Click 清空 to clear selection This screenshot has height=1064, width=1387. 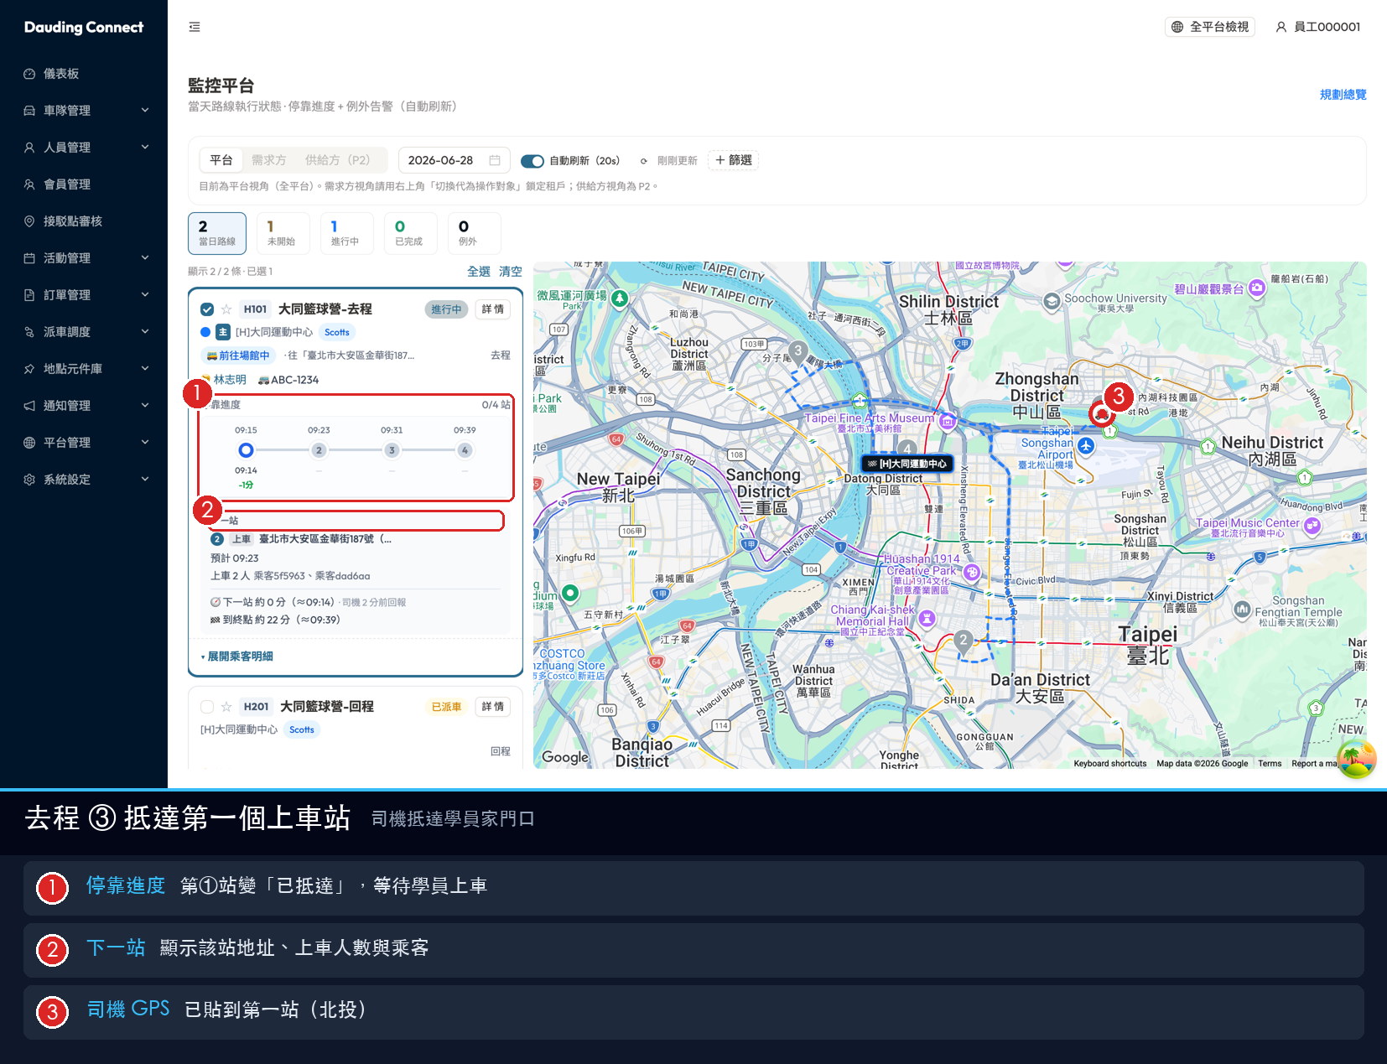point(511,272)
